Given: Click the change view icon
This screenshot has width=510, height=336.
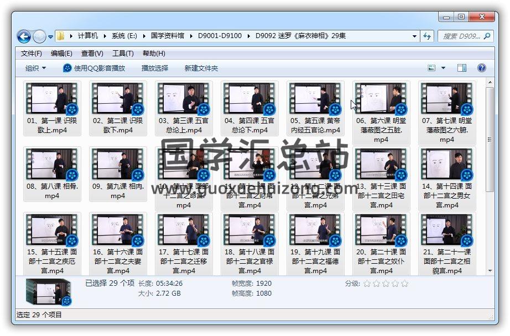Looking at the screenshot, I should [431, 68].
